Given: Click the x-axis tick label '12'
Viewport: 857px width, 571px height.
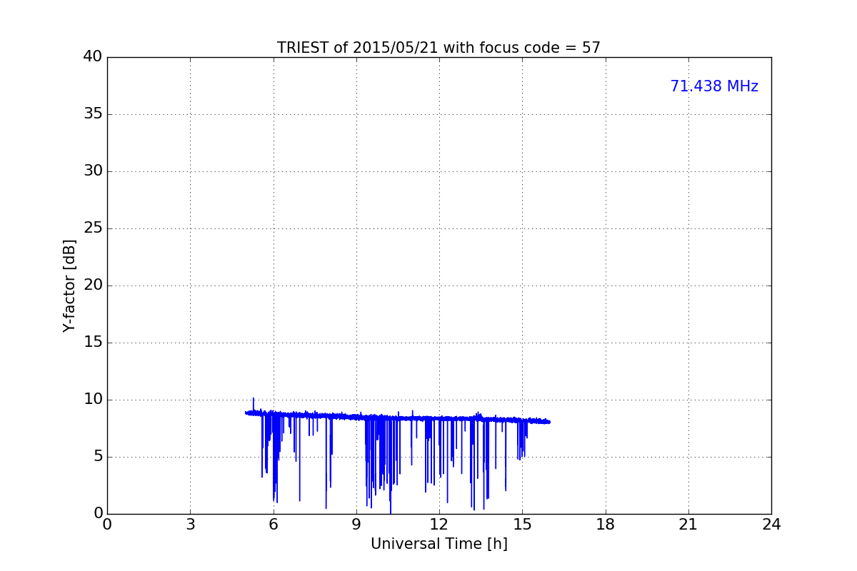Looking at the screenshot, I should 439,525.
